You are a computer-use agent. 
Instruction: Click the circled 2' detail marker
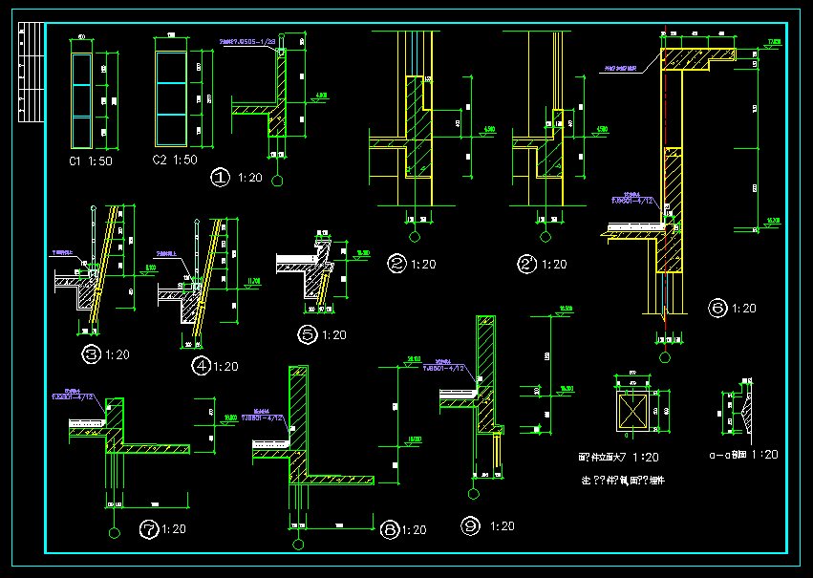[524, 264]
